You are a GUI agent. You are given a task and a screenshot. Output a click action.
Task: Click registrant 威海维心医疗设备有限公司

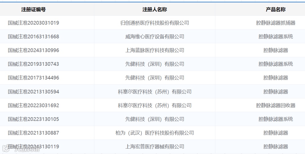tap(155, 36)
